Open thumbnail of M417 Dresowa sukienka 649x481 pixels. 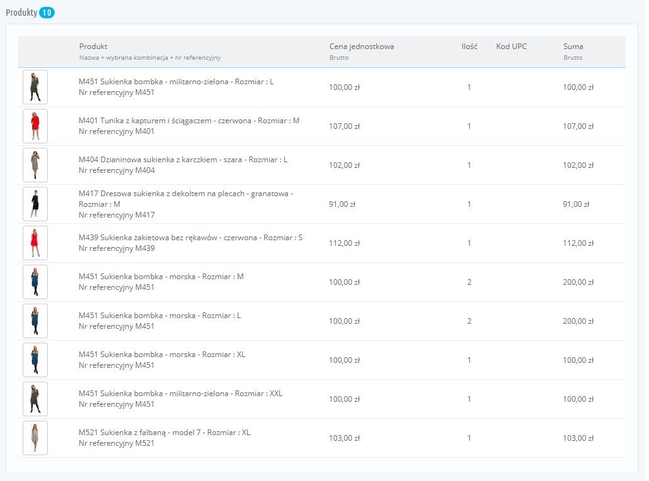click(x=35, y=204)
